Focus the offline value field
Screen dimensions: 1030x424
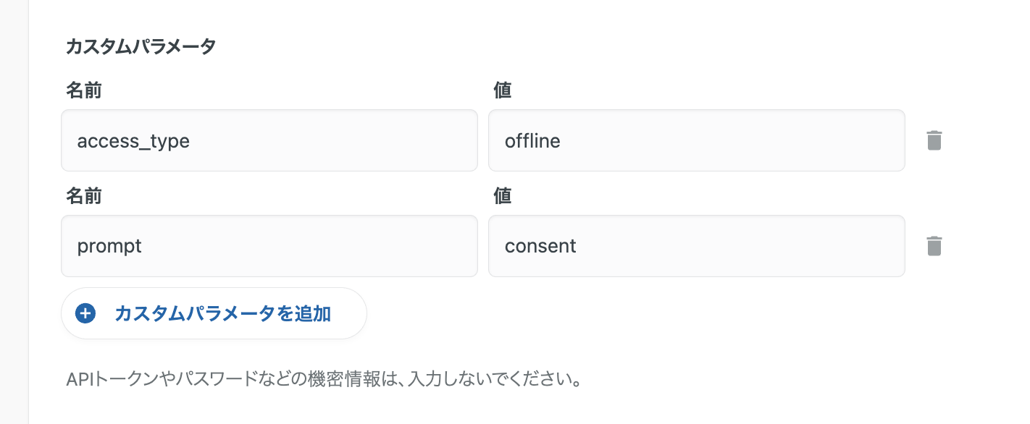click(x=696, y=140)
